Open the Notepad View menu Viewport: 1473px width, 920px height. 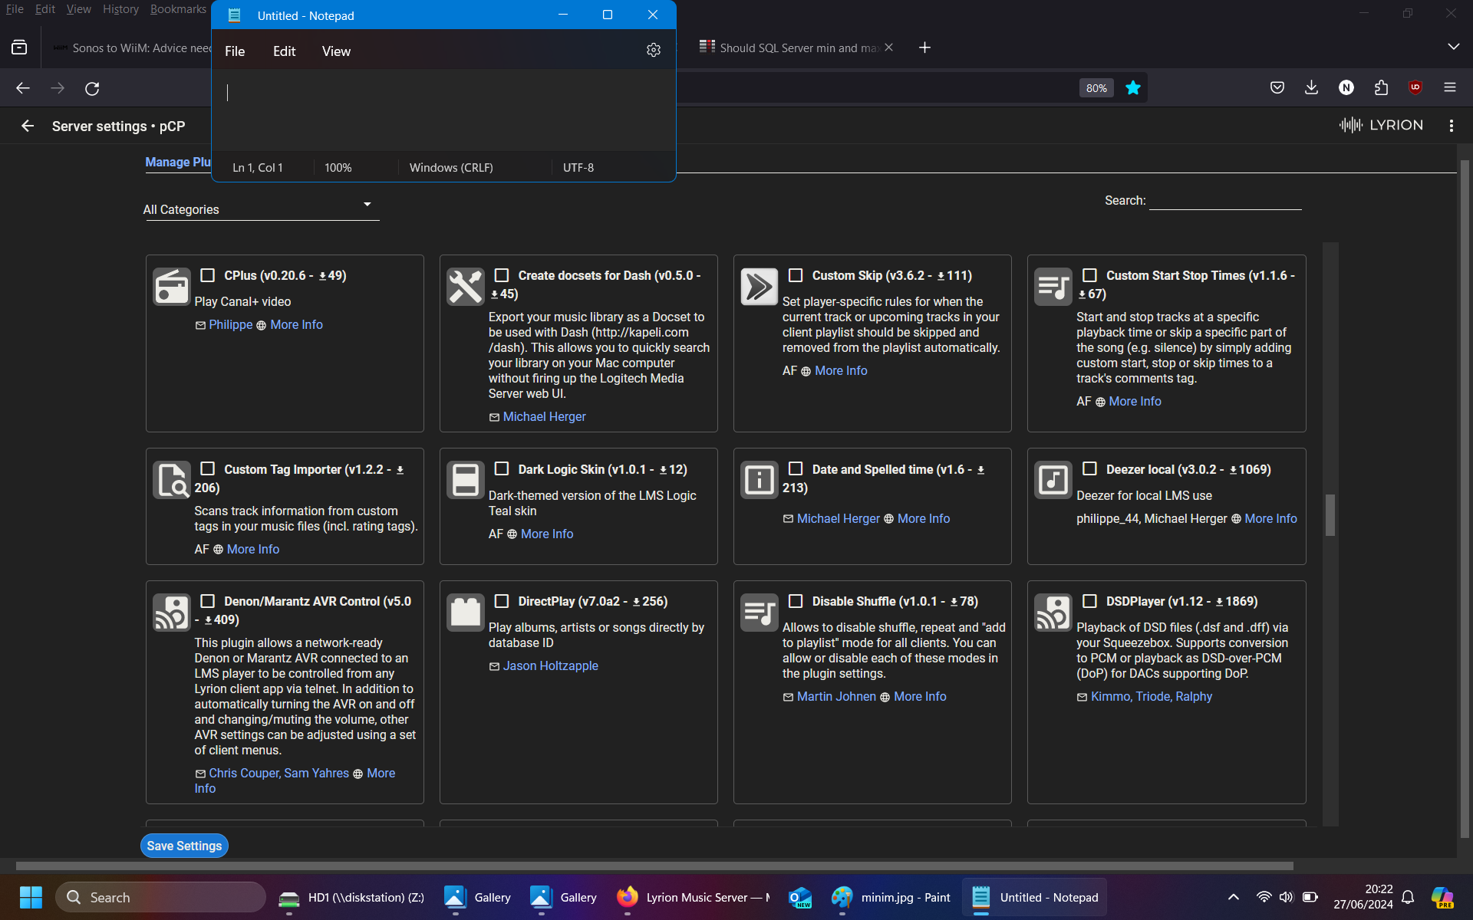tap(336, 51)
